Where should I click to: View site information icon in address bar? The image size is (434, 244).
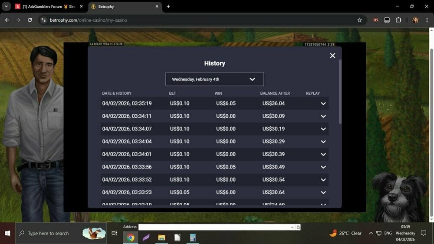tap(43, 20)
